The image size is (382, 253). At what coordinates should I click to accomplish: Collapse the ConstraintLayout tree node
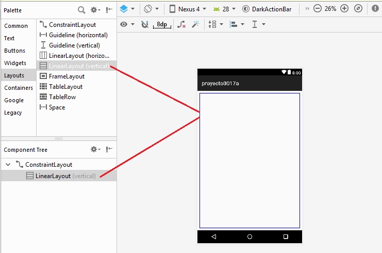coord(8,165)
